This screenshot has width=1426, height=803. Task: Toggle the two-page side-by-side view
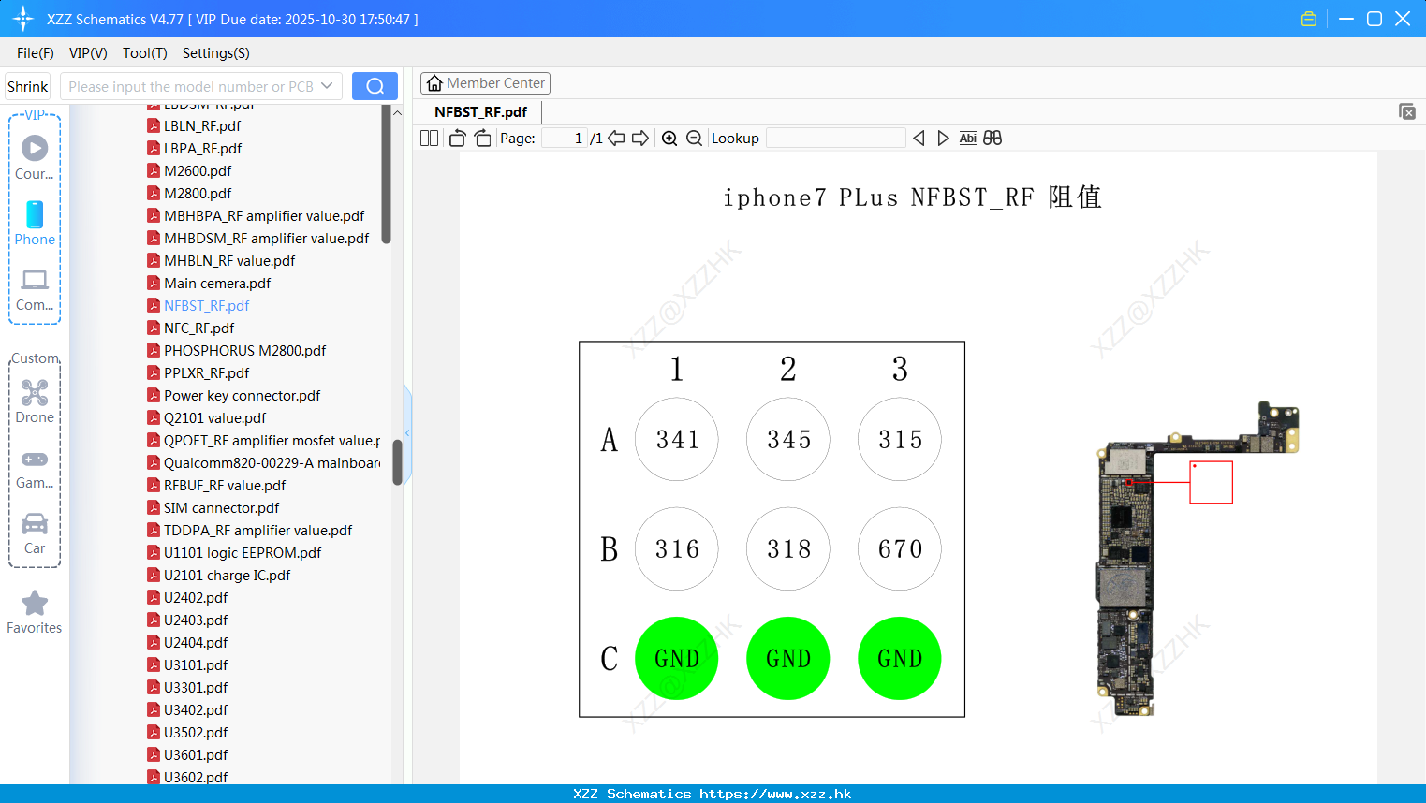tap(429, 138)
